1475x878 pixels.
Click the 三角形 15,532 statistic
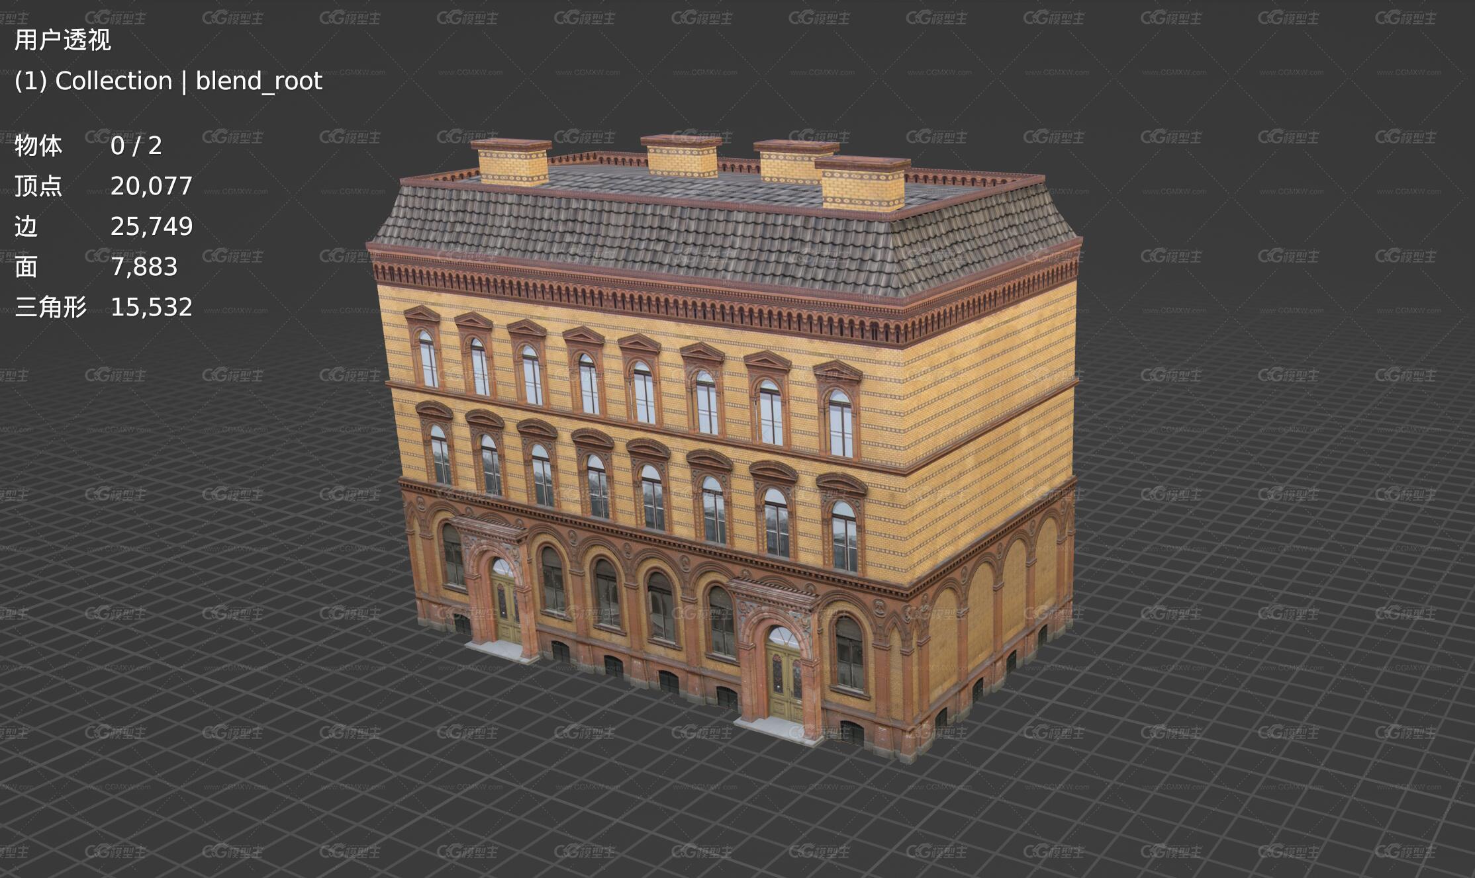tap(103, 307)
